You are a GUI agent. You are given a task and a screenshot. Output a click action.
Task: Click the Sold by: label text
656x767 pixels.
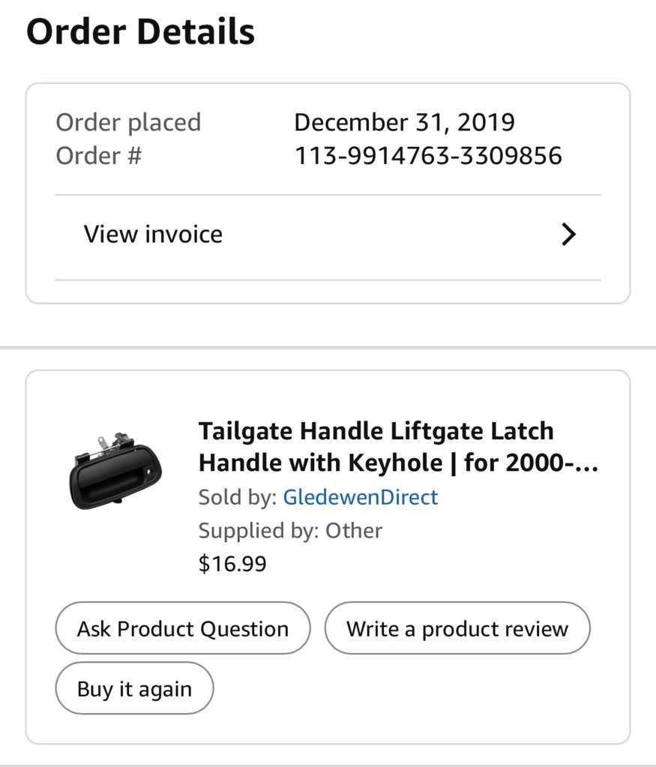[238, 497]
